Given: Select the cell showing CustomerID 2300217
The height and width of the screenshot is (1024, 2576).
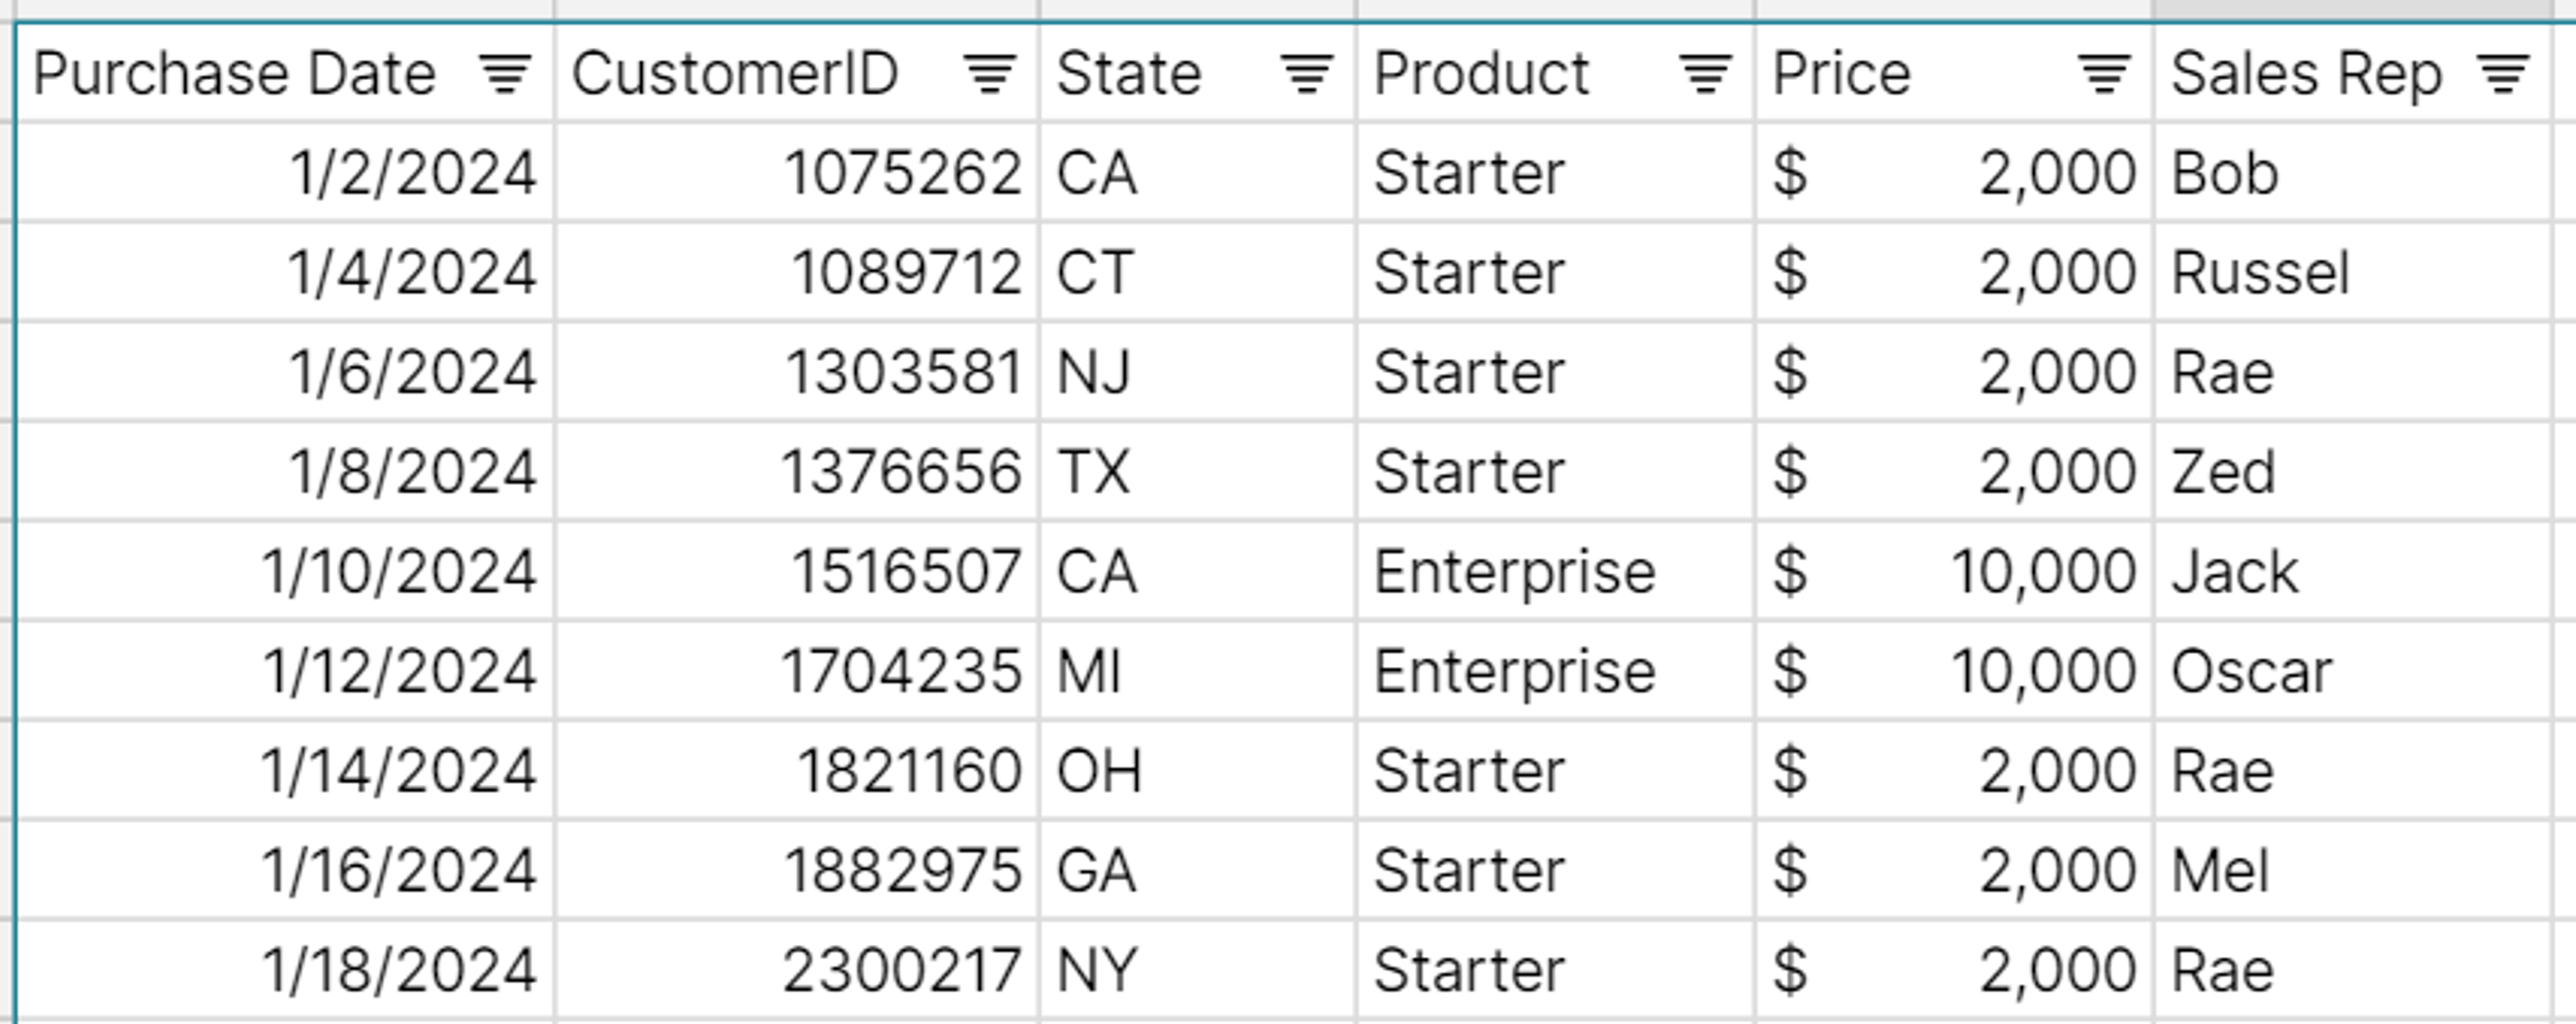Looking at the screenshot, I should pyautogui.click(x=900, y=968).
